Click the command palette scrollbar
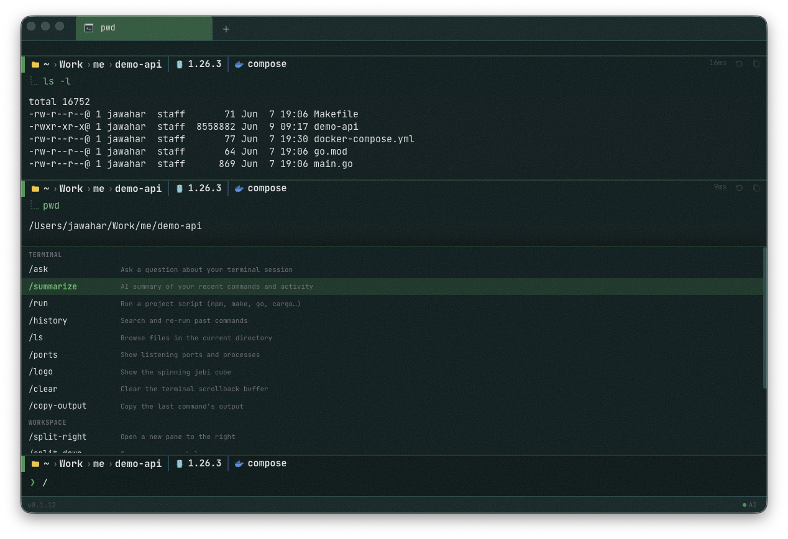This screenshot has width=788, height=539. pyautogui.click(x=765, y=318)
